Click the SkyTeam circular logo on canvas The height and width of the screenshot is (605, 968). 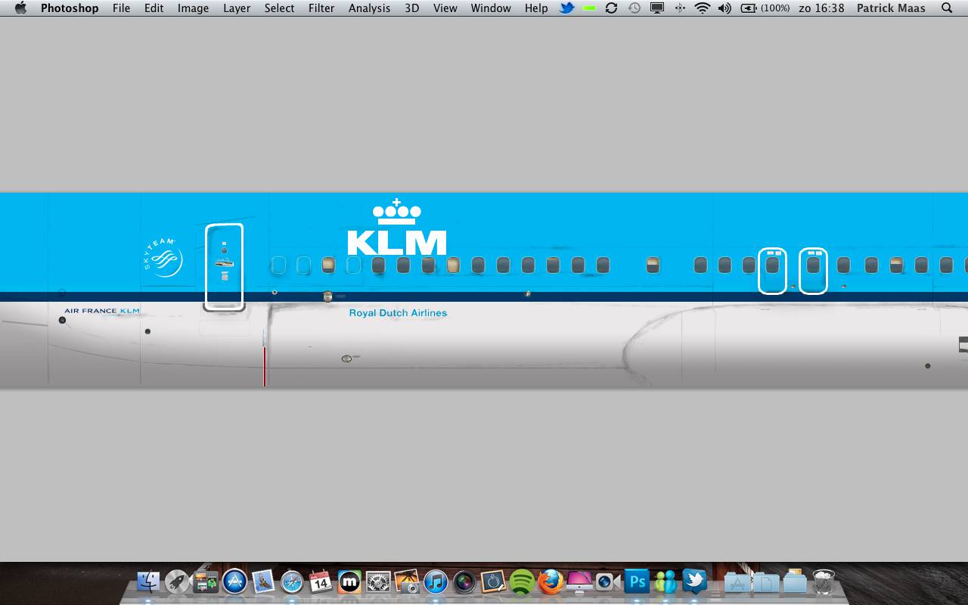coord(163,258)
